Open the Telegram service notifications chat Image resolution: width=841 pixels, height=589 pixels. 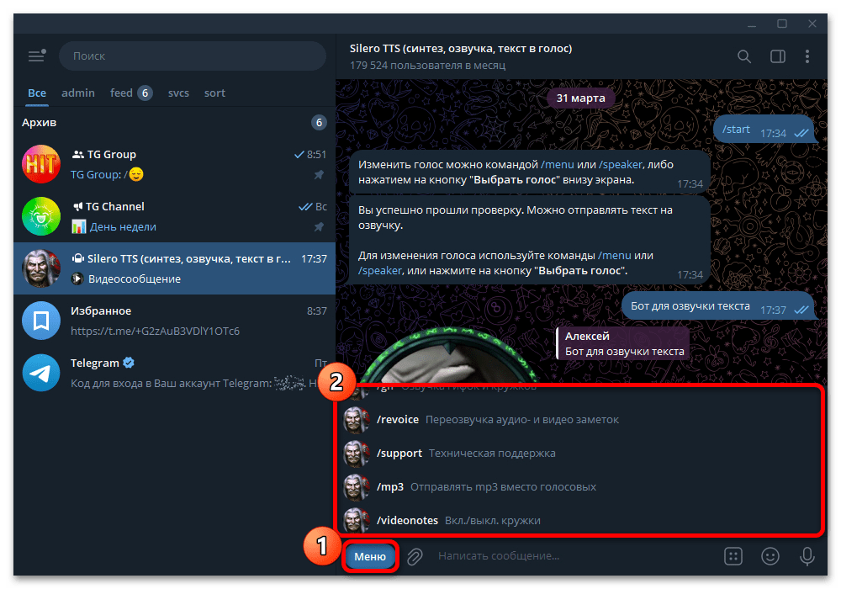174,373
